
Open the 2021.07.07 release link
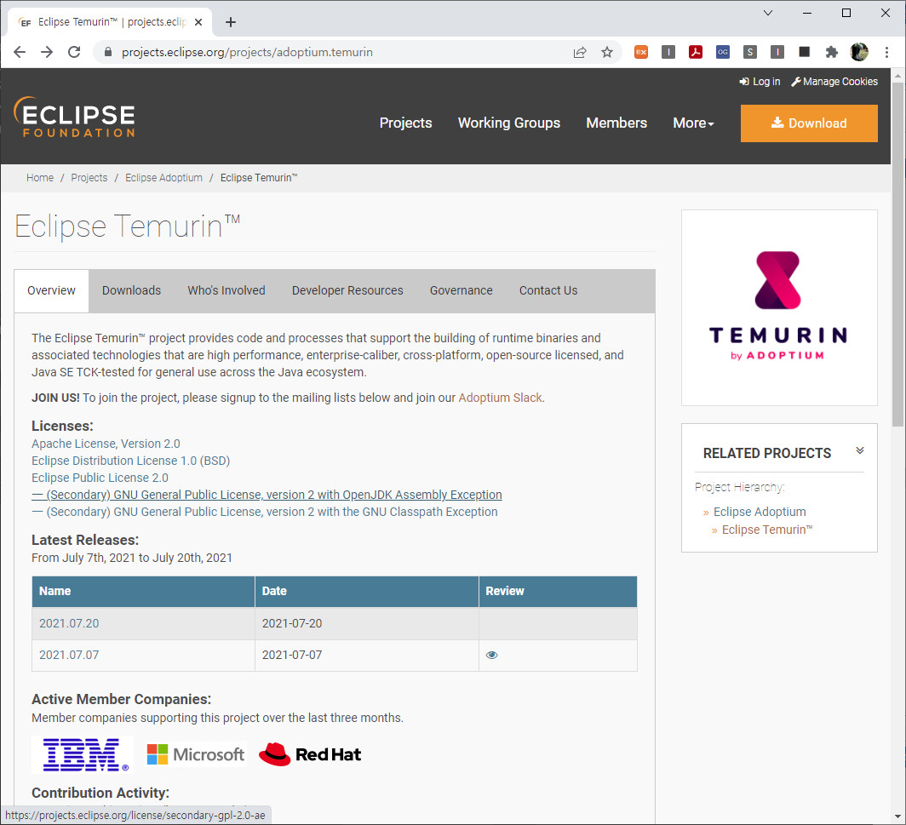(x=69, y=656)
